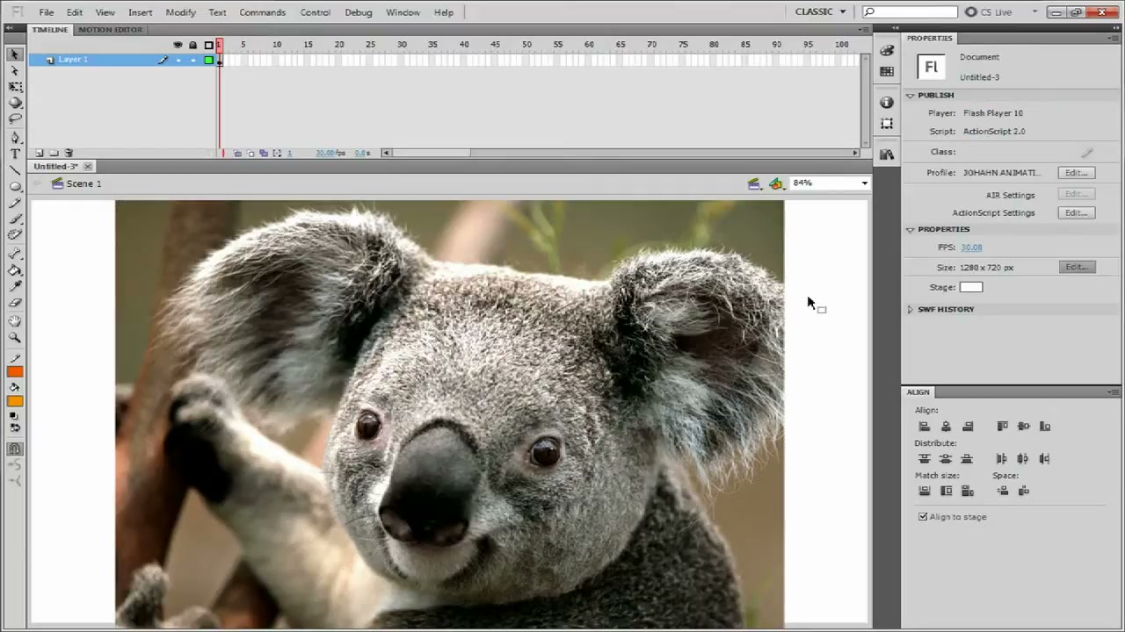Image resolution: width=1125 pixels, height=632 pixels.
Task: Select the Selection (arrow) tool
Action: point(15,55)
